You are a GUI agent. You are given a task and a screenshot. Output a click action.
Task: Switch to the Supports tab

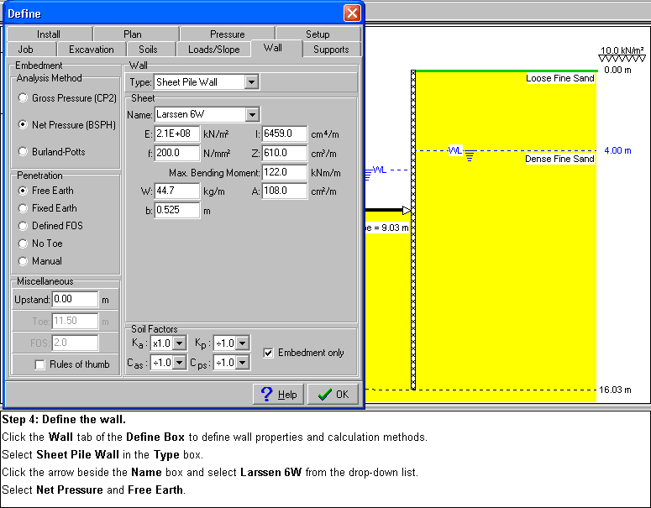(x=331, y=50)
